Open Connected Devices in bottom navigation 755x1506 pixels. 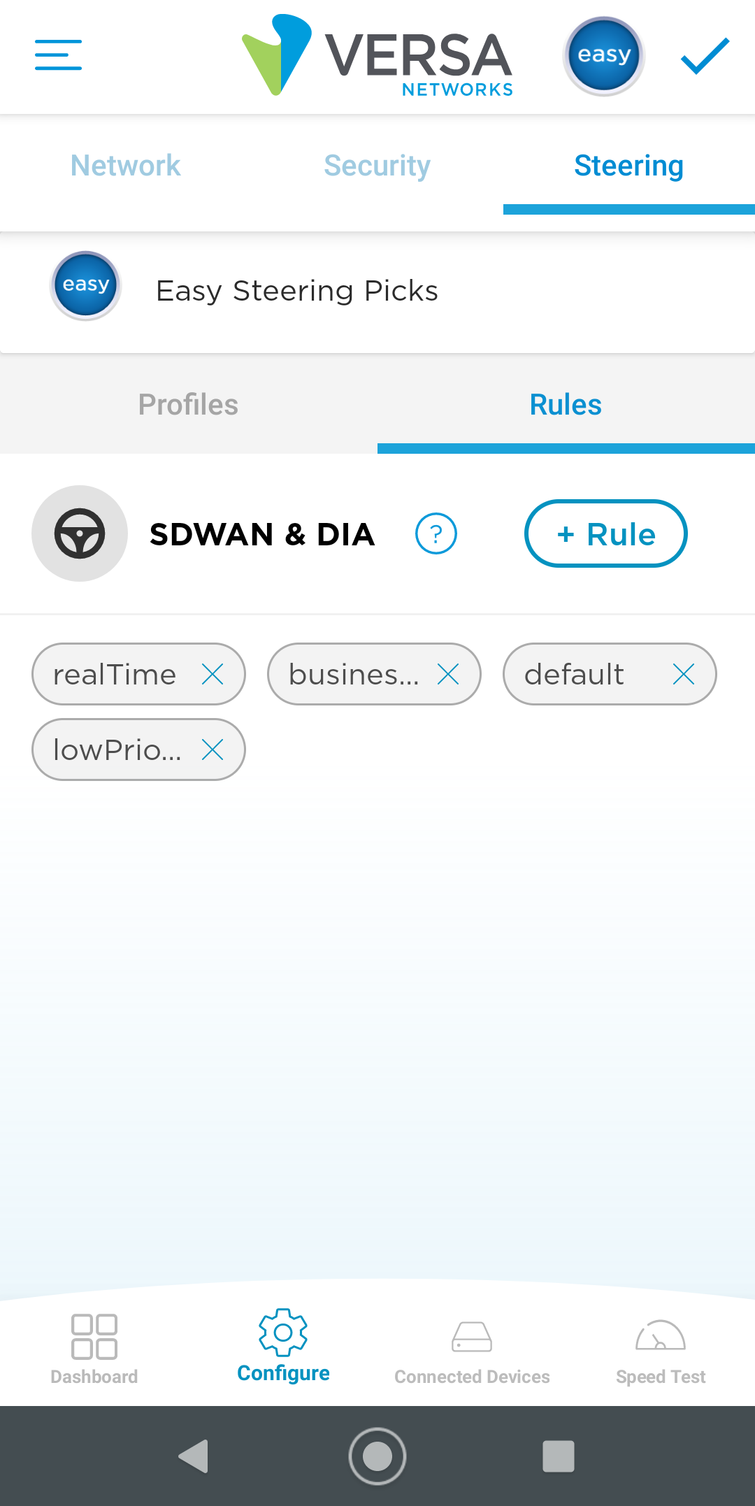(x=472, y=1349)
